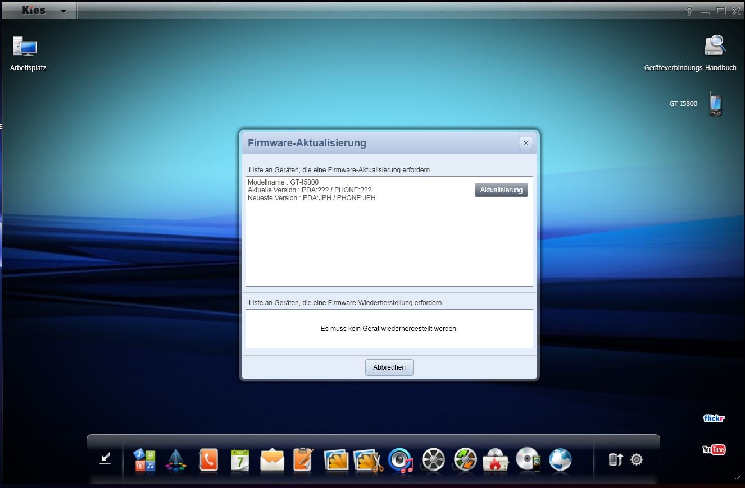The image size is (745, 488).
Task: Click the Modellname : GT-I5800 line
Action: coord(283,182)
